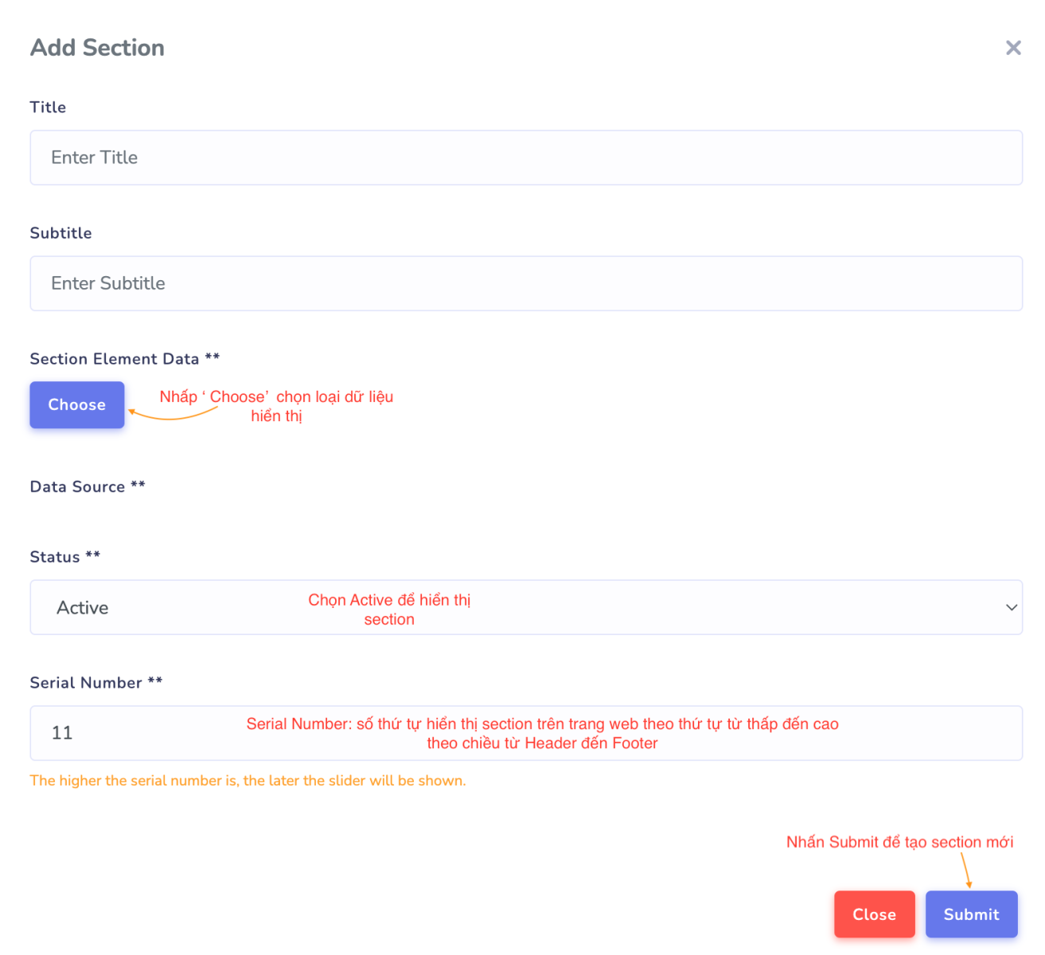Submit the new section form

[971, 914]
